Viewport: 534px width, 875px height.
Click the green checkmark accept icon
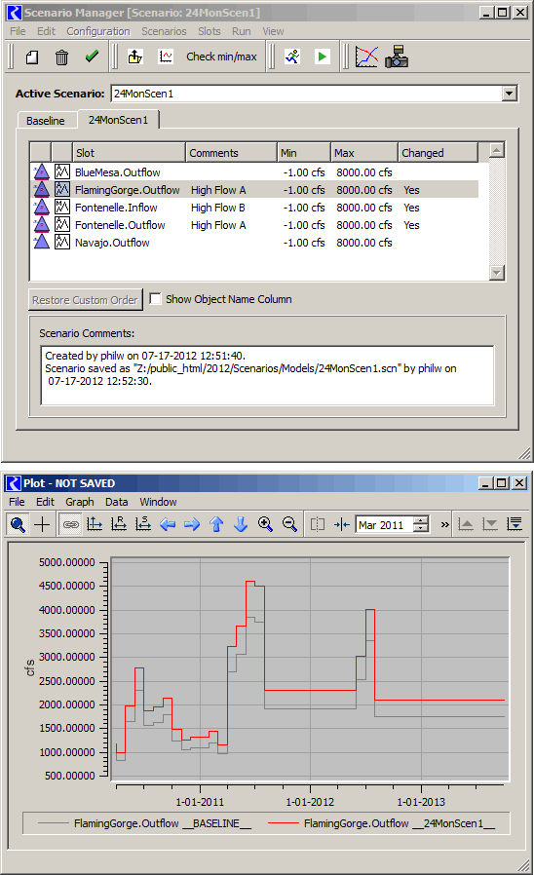click(92, 57)
